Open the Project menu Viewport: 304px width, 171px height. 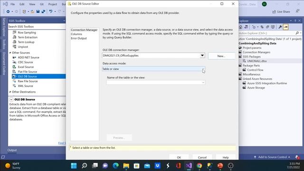[x=53, y=4]
